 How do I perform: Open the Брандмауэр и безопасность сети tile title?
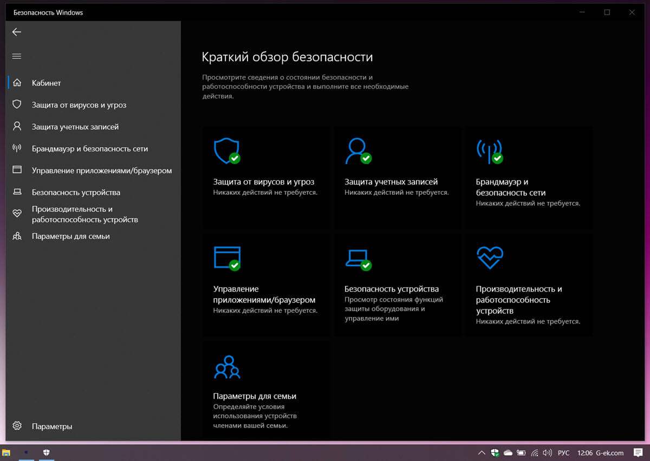tap(511, 187)
